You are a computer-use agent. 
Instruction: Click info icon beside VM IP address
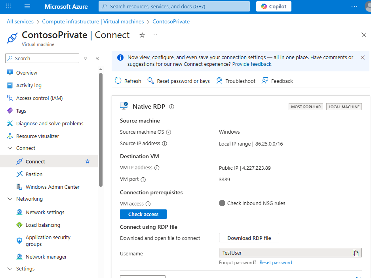pyautogui.click(x=157, y=168)
